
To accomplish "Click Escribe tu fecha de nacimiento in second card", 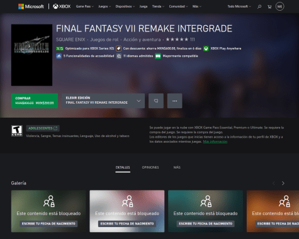I will pos(127,224).
